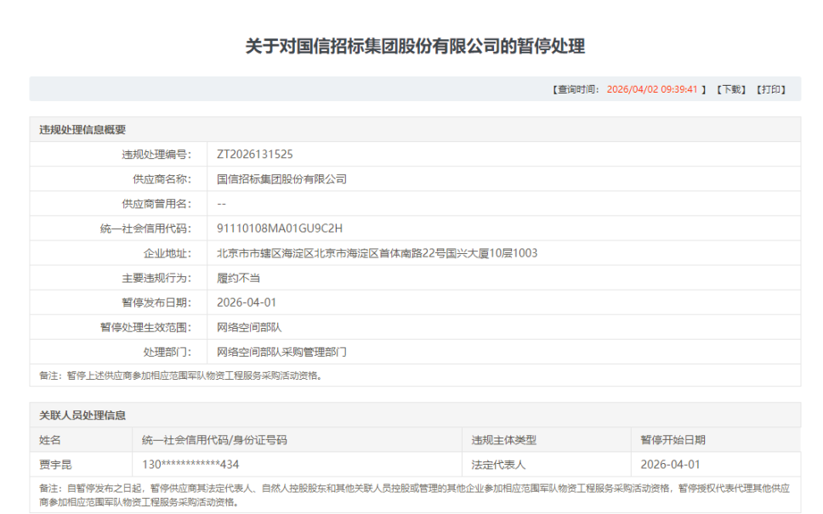
Task: Select the 履约不当 violation value
Action: point(238,278)
